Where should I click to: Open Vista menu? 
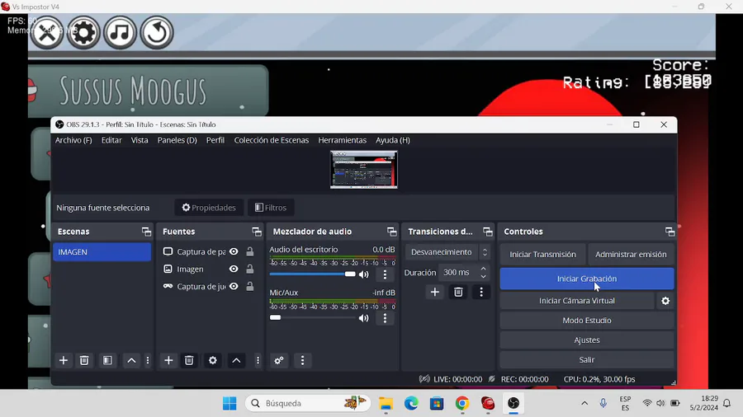140,140
